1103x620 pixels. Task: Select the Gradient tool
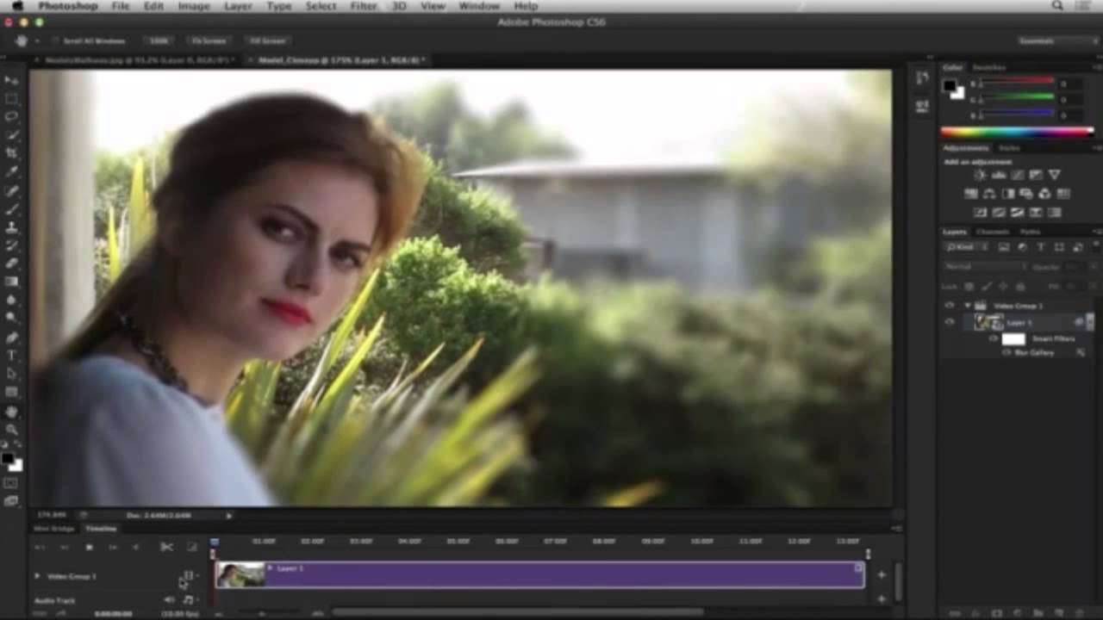pyautogui.click(x=11, y=282)
